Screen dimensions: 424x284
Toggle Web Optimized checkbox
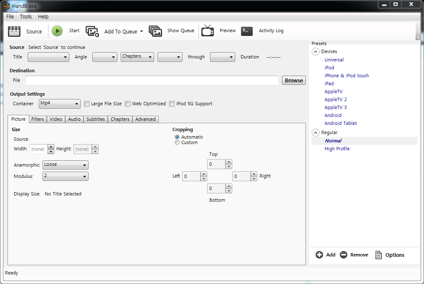[128, 104]
